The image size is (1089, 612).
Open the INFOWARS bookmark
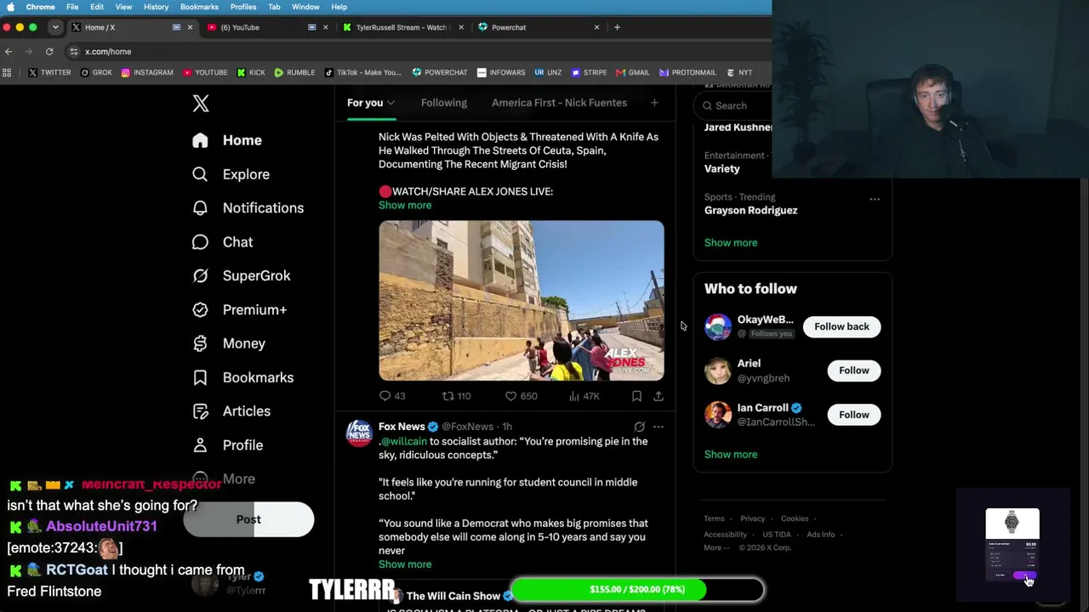click(501, 72)
